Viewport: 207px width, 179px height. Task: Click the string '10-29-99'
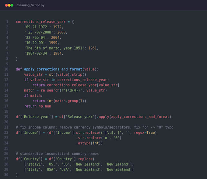point(34,43)
